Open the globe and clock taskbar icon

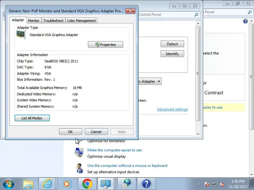(127, 184)
